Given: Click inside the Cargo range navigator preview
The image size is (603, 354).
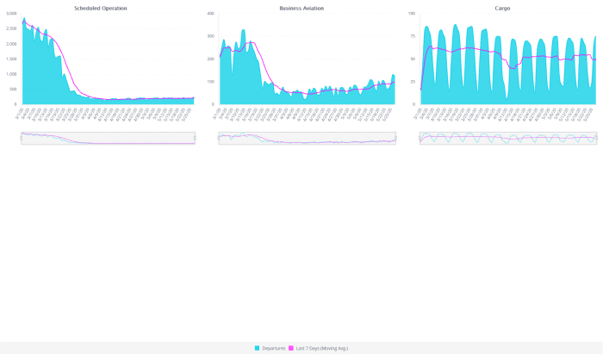Looking at the screenshot, I should click(508, 139).
